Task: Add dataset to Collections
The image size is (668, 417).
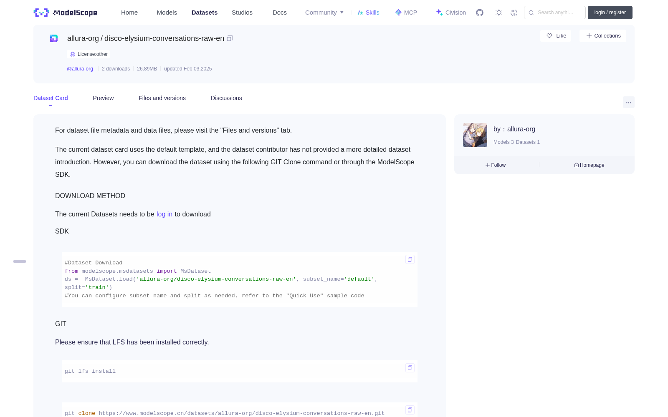Action: [603, 36]
